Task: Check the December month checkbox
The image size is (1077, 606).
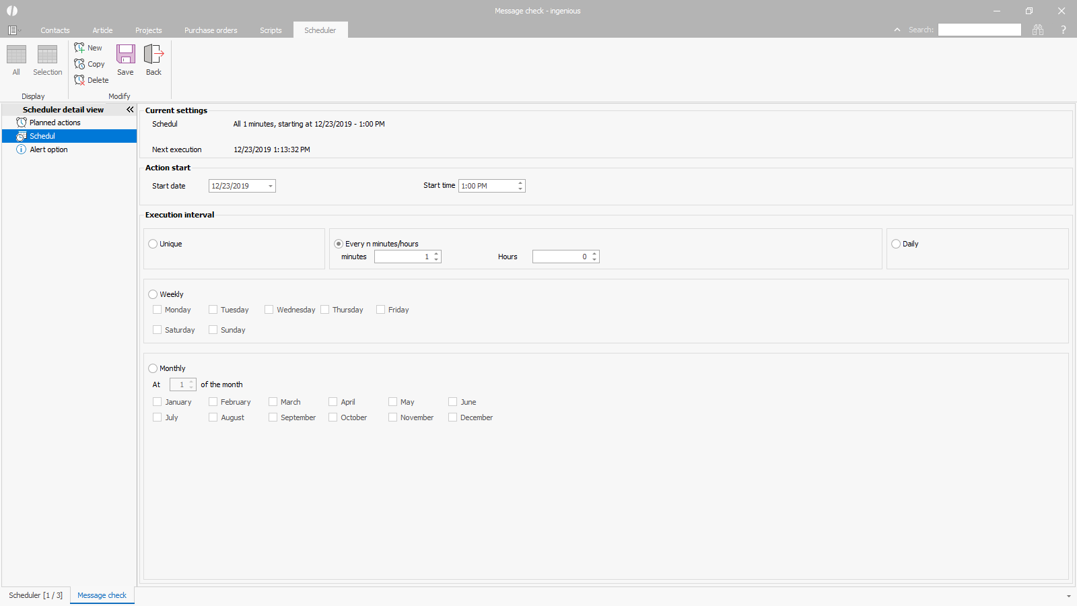Action: [453, 417]
